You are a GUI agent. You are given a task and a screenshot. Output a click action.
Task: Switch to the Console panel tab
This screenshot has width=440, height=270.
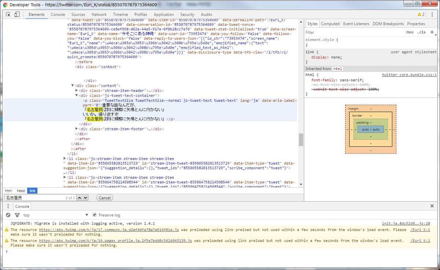click(x=58, y=15)
